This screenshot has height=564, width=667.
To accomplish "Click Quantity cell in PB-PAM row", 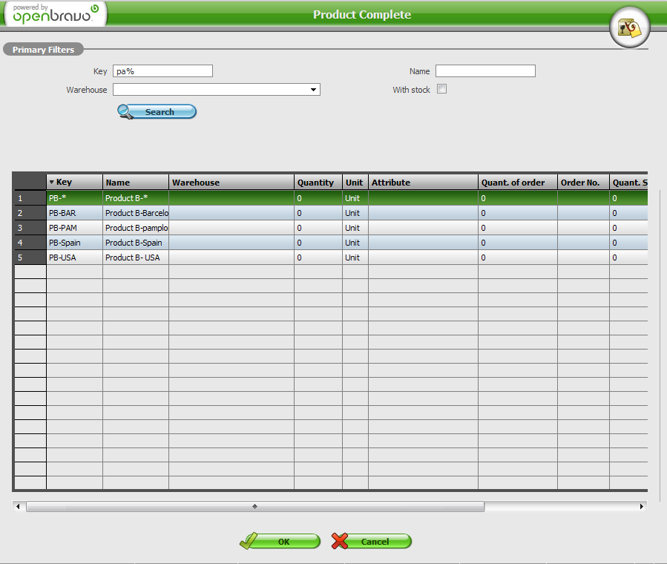I will [318, 228].
